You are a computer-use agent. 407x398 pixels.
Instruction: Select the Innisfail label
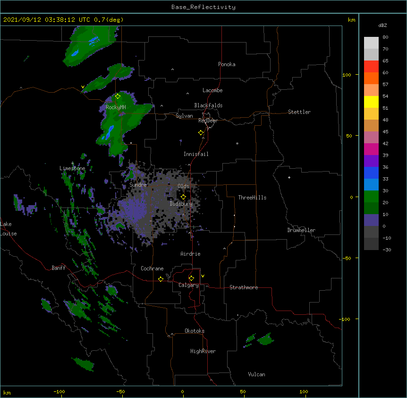click(x=196, y=154)
